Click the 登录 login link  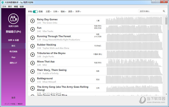click(x=14, y=98)
